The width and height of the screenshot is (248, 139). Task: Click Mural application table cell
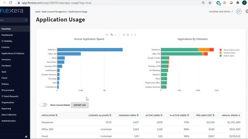pyautogui.click(x=45, y=136)
